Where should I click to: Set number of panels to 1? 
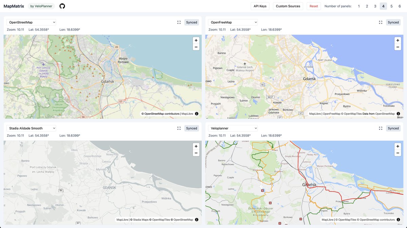(359, 6)
